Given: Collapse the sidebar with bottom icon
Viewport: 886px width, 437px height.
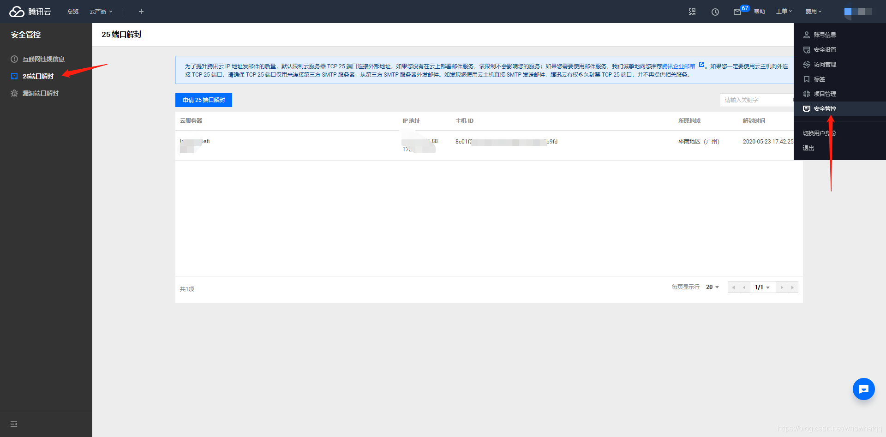Looking at the screenshot, I should coord(14,424).
